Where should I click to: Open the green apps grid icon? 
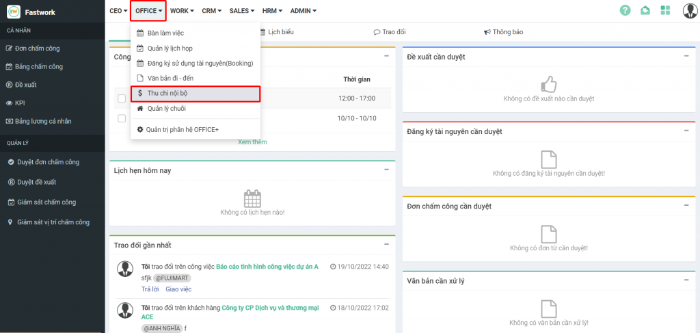(x=665, y=10)
